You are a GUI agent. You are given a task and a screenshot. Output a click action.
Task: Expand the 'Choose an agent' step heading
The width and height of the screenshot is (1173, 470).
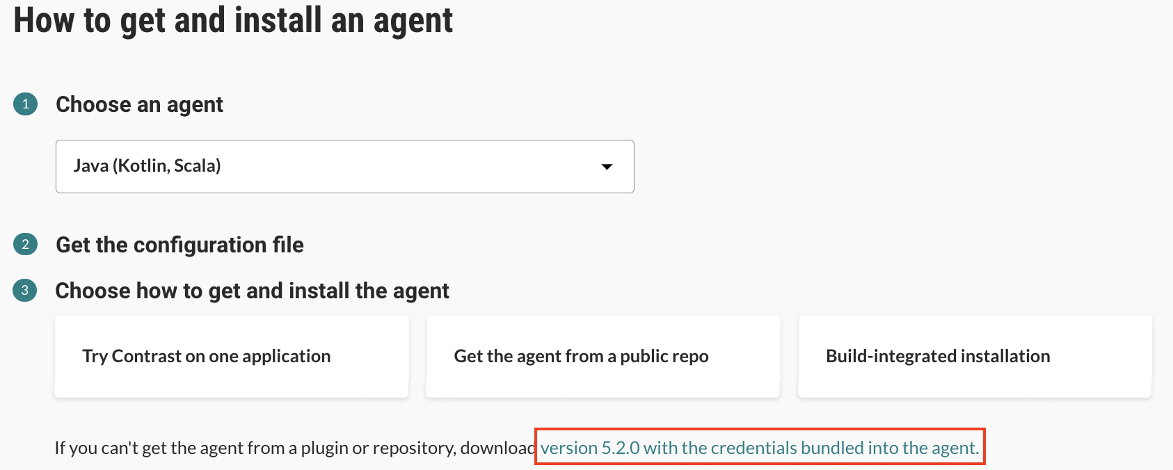coord(139,104)
